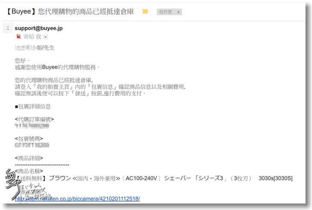Click the ブラウン shaver product name line

[x=153, y=178]
